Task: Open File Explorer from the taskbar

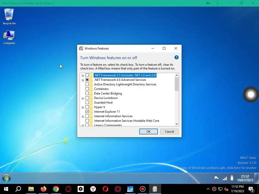Action: (31, 189)
